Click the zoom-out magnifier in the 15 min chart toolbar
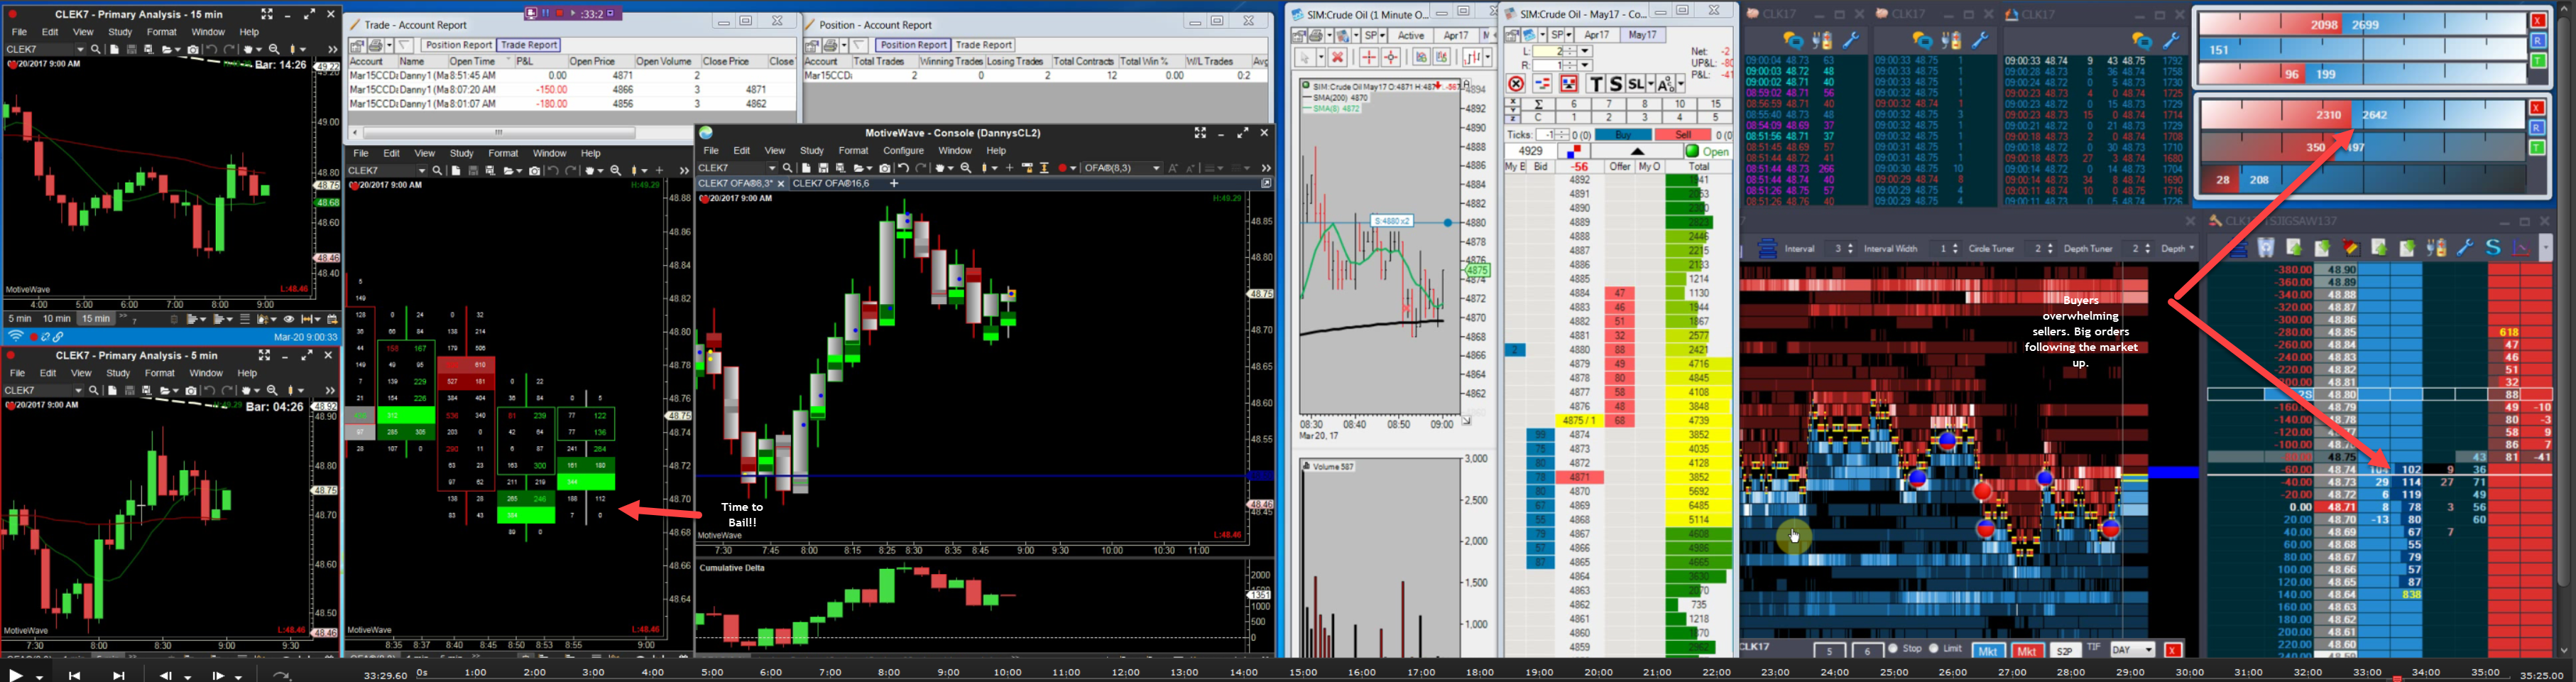The height and width of the screenshot is (682, 2576). tap(274, 49)
